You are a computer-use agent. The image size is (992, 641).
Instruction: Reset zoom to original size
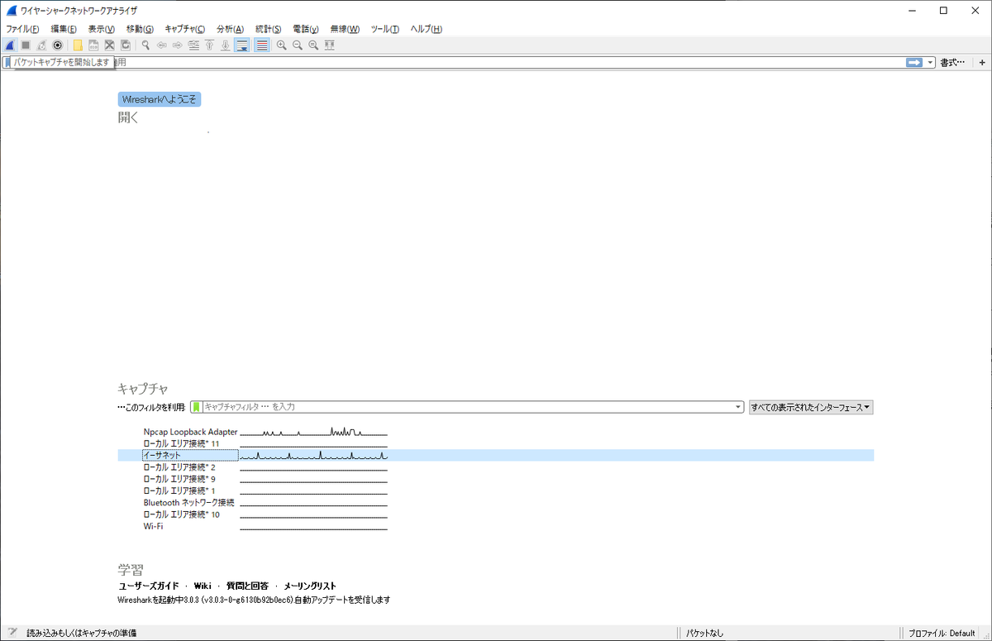click(313, 45)
